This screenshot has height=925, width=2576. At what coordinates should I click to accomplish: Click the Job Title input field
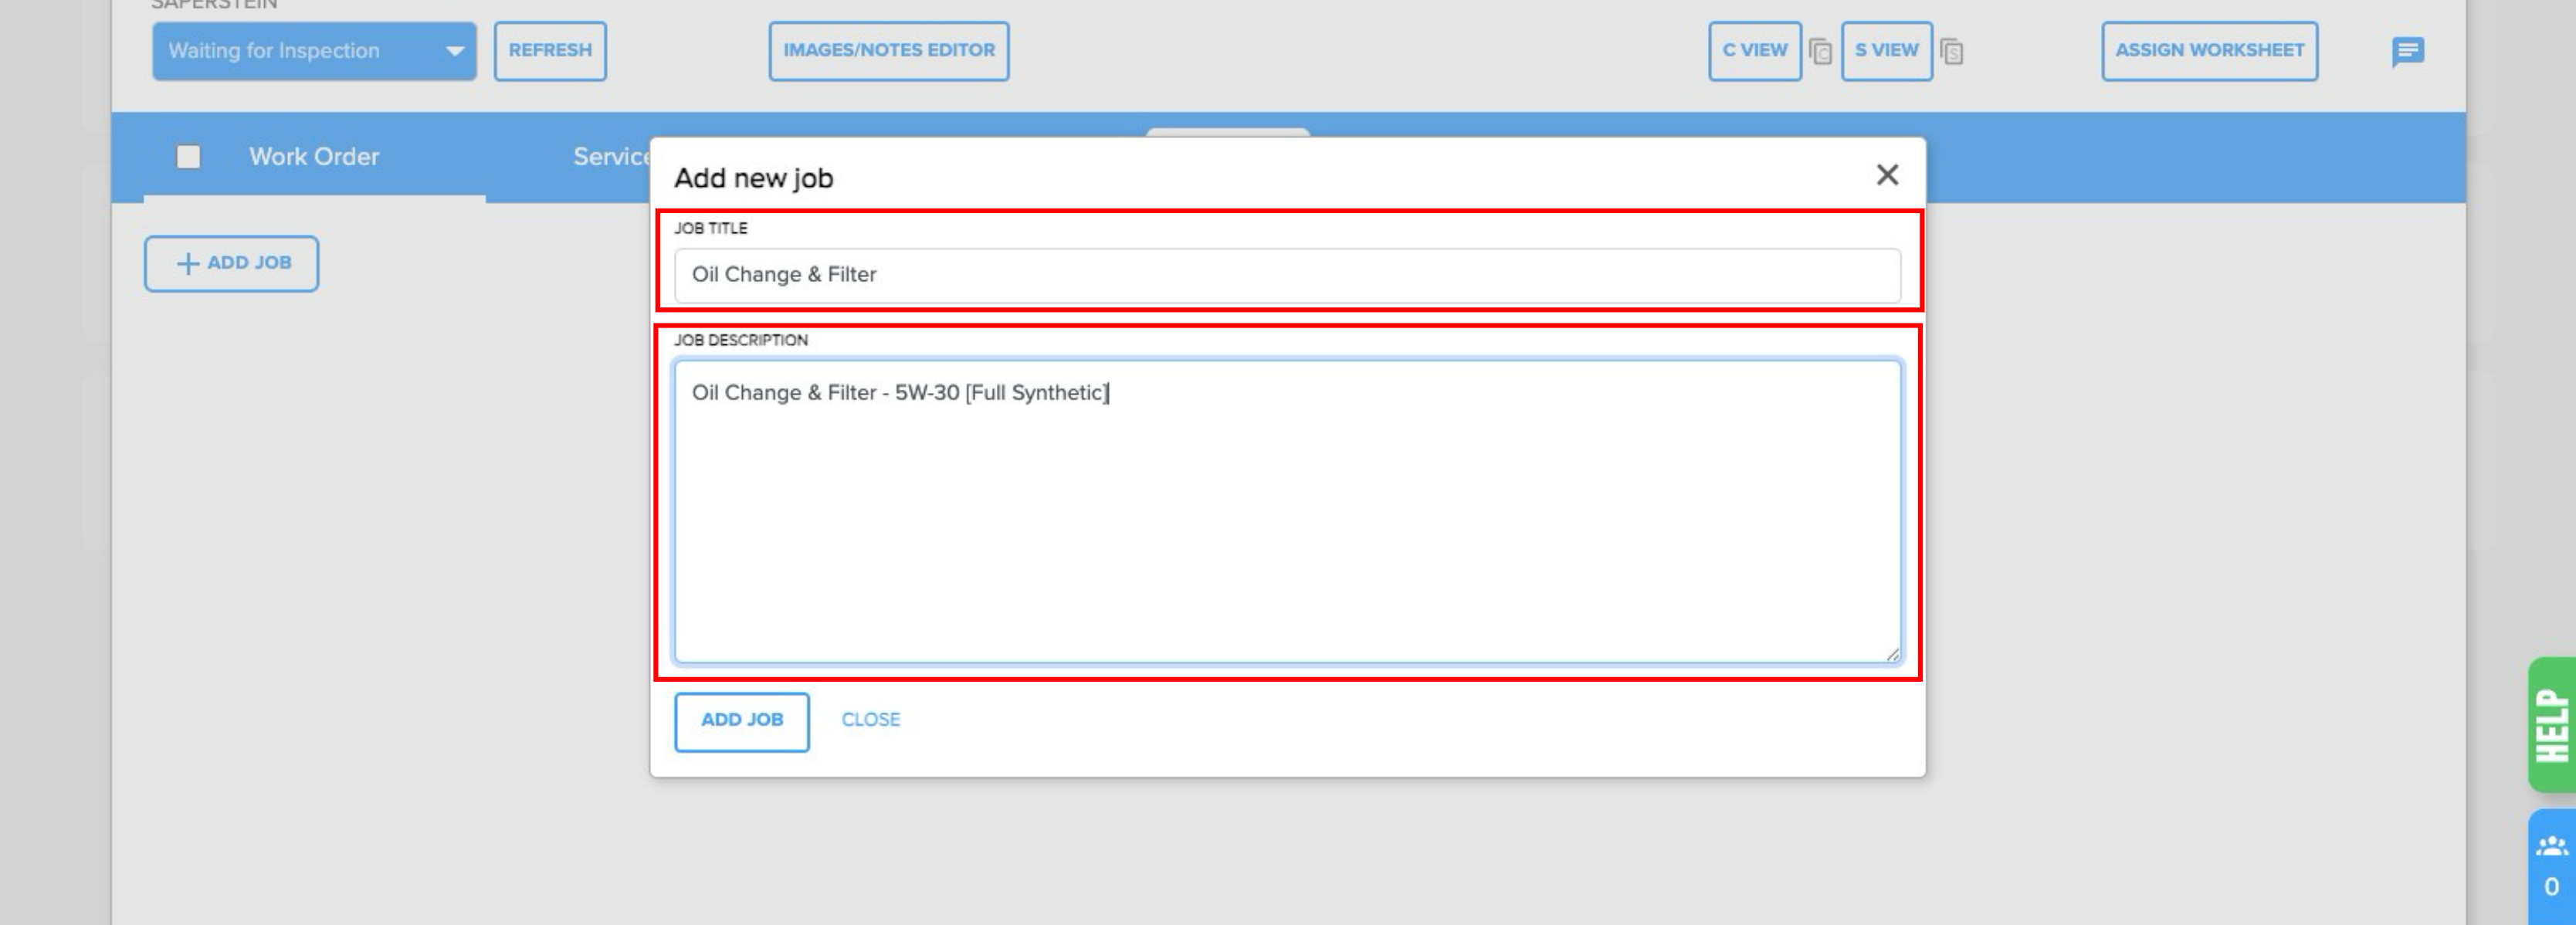(1286, 275)
